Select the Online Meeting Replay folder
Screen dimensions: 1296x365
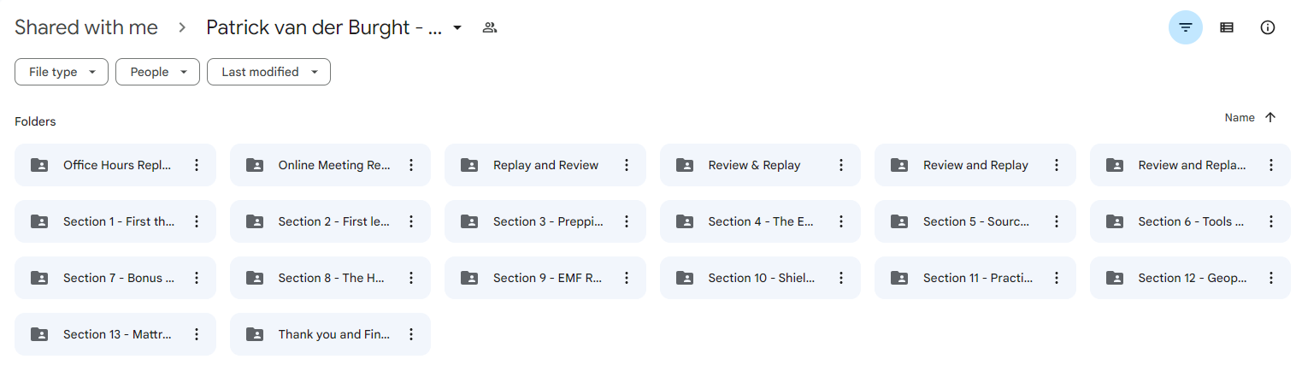pyautogui.click(x=330, y=165)
